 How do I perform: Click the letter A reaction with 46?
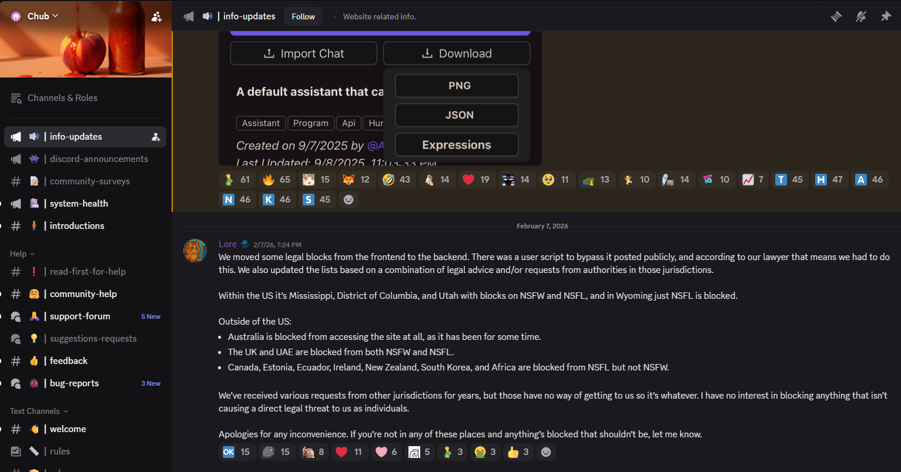coord(869,180)
